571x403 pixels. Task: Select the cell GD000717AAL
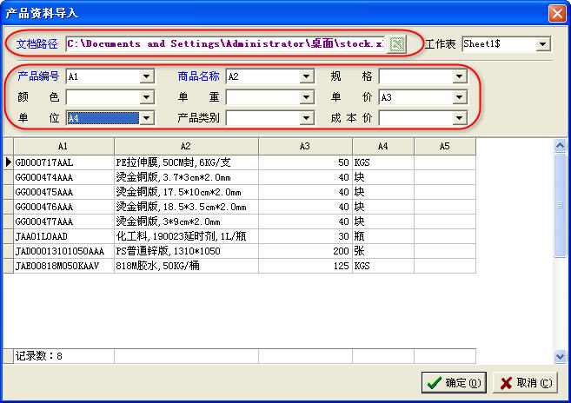(x=63, y=162)
